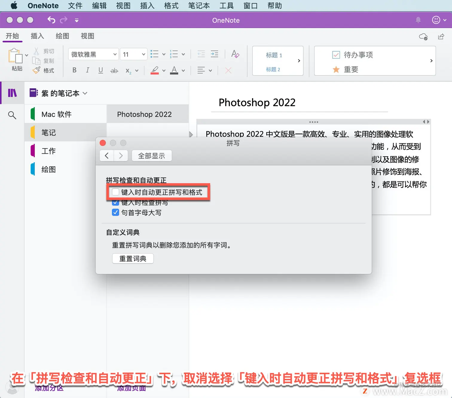The image size is (452, 398).
Task: Decrease the paragraph indent
Action: (201, 54)
